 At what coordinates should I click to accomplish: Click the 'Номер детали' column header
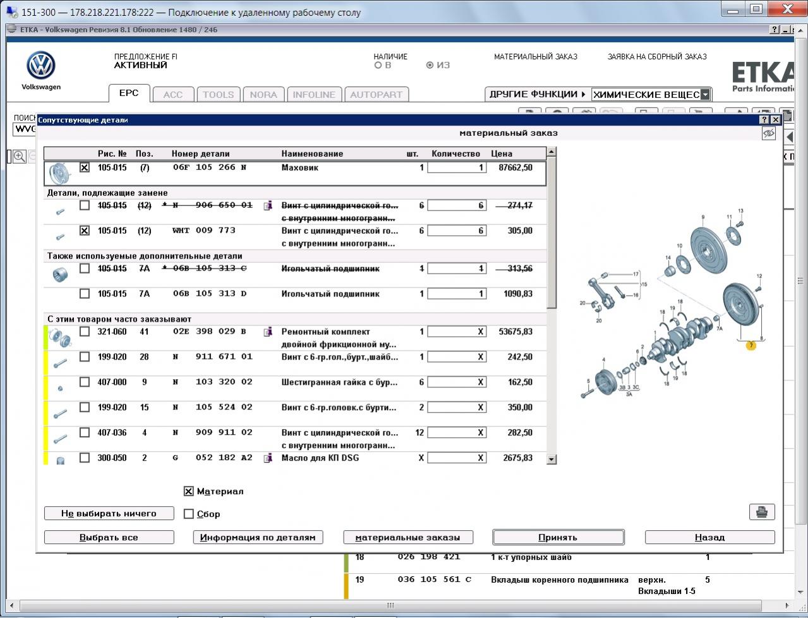click(x=201, y=154)
